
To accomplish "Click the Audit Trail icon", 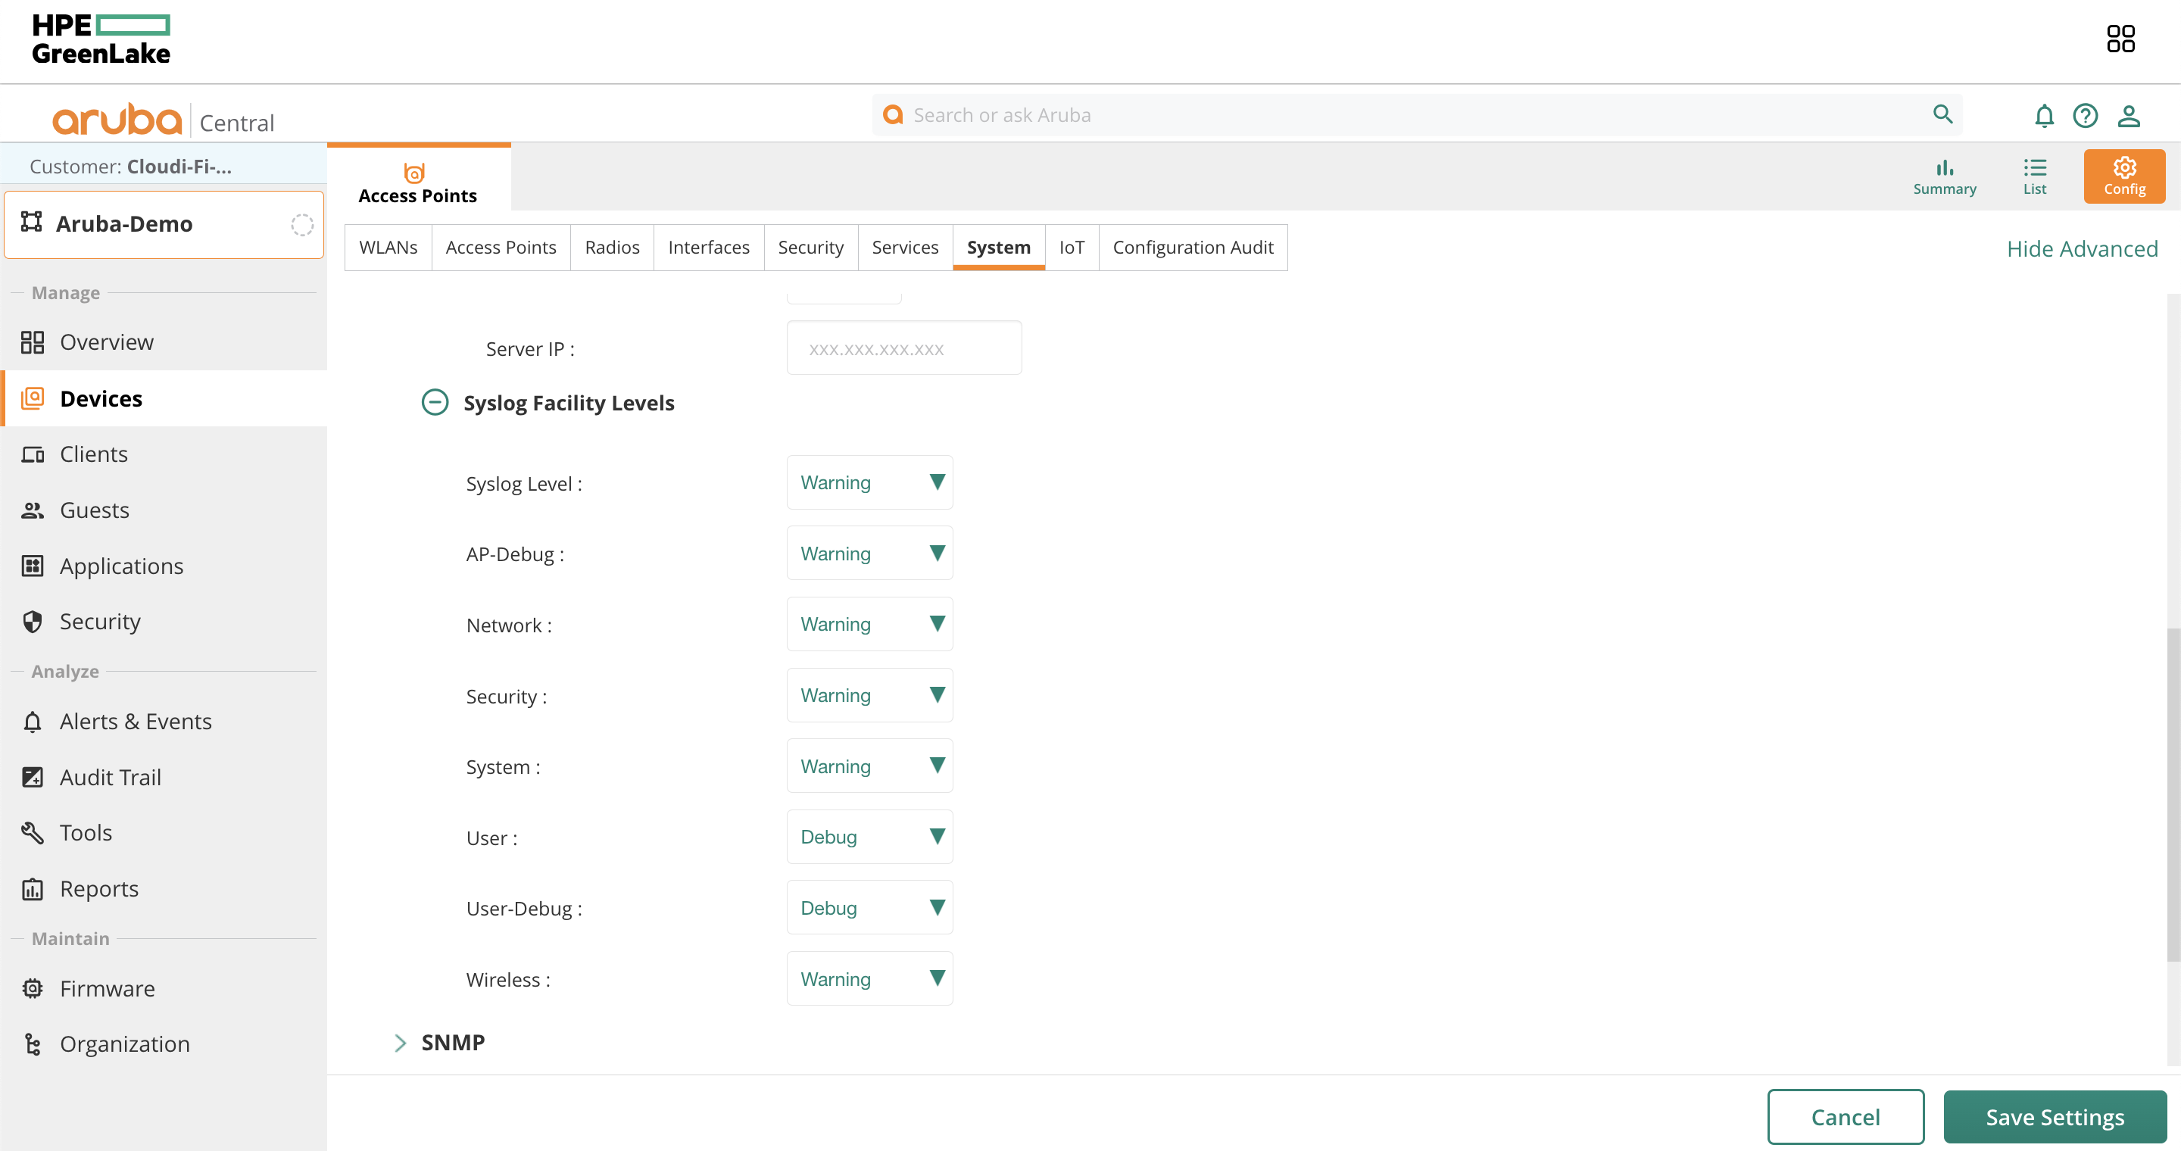I will [32, 776].
